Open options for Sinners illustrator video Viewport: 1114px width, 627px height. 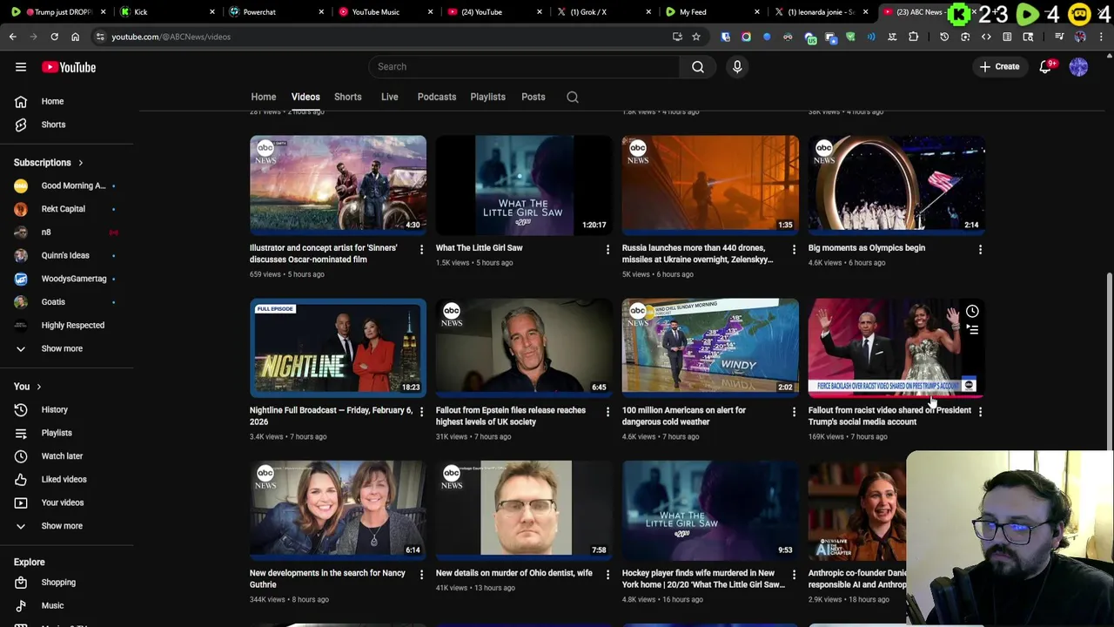pyautogui.click(x=421, y=250)
